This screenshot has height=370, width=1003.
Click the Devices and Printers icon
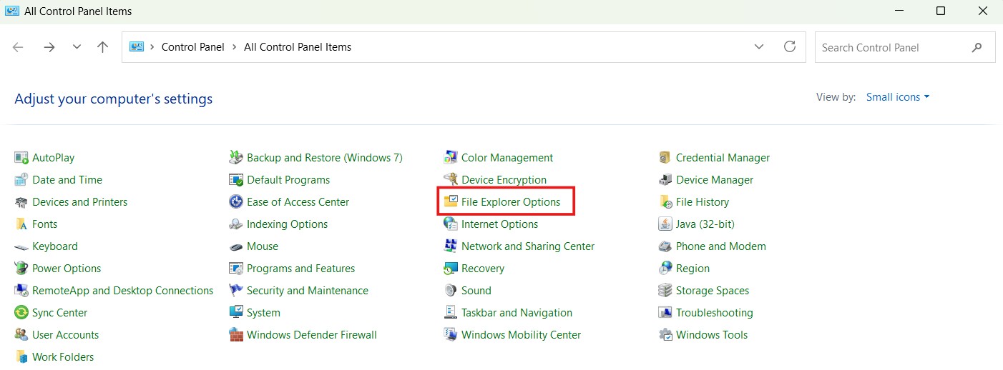(x=21, y=202)
